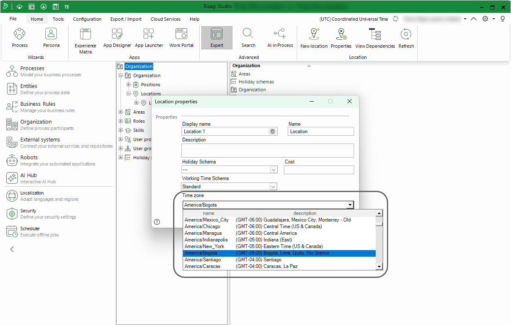Click the Description text box

point(268,151)
